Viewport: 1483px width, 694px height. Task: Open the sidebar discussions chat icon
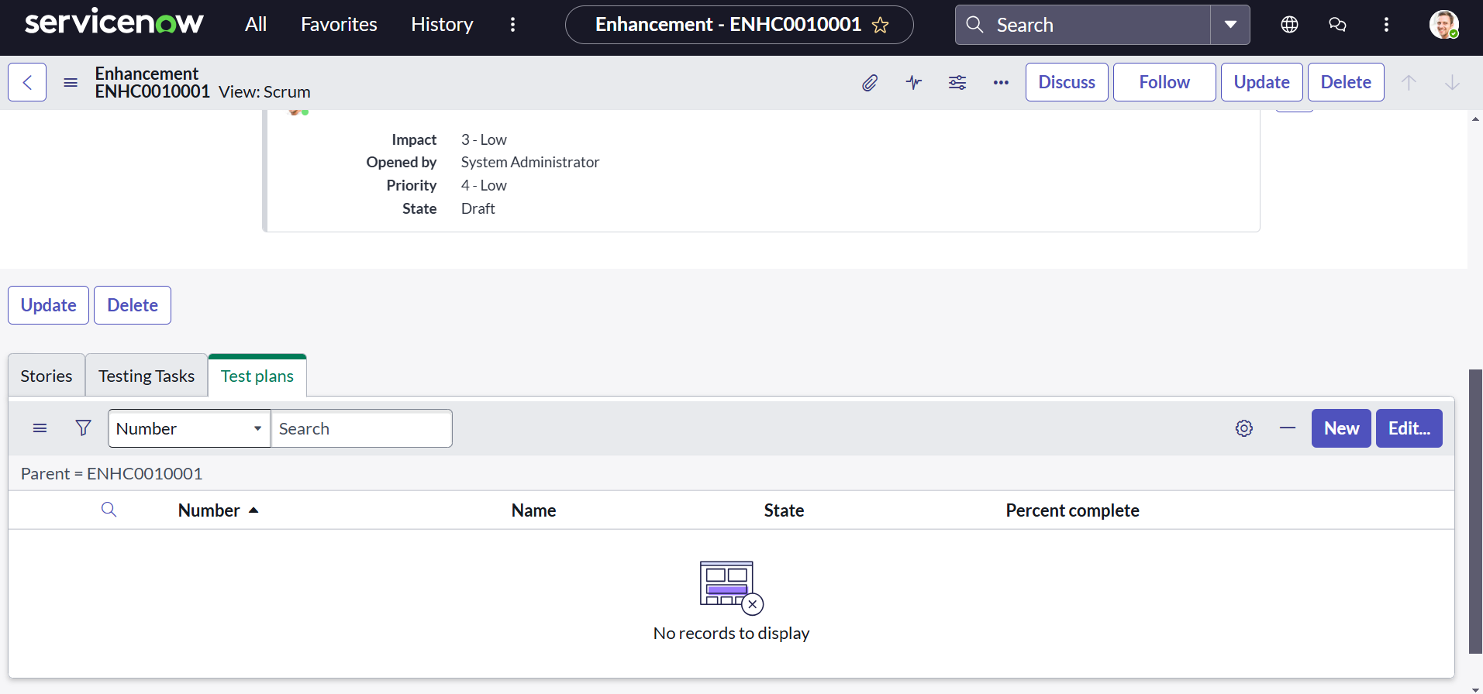pyautogui.click(x=1337, y=25)
